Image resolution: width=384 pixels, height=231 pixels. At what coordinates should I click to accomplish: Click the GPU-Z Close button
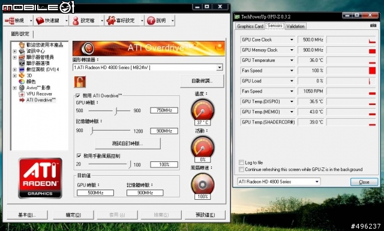tap(364, 182)
